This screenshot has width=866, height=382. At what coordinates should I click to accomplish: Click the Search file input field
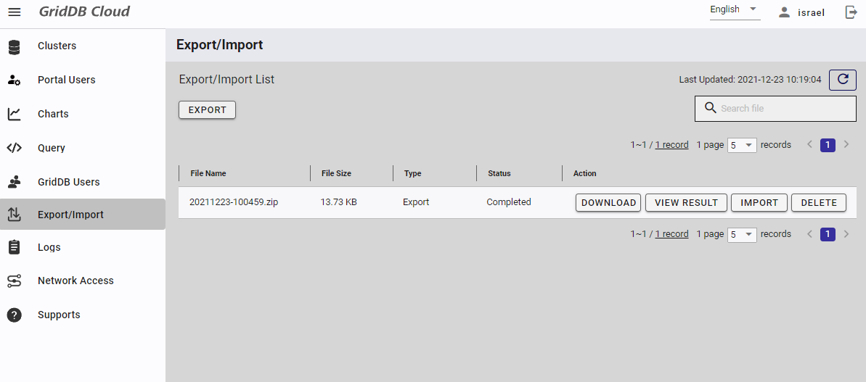[784, 109]
